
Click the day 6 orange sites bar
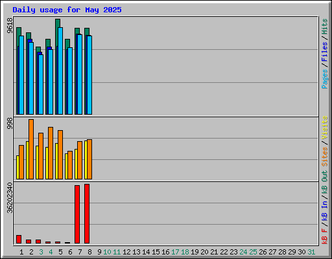pos(70,165)
